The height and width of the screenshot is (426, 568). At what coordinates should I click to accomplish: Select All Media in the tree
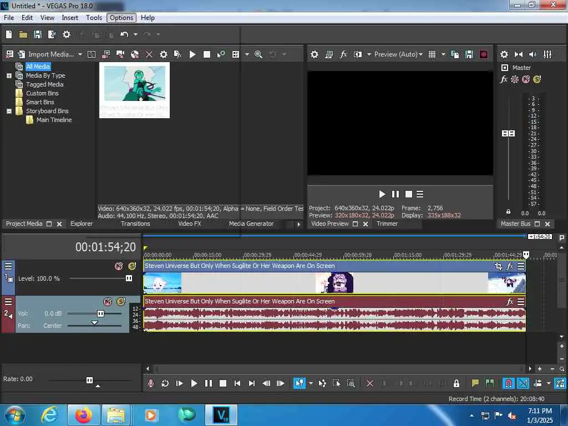tap(38, 67)
